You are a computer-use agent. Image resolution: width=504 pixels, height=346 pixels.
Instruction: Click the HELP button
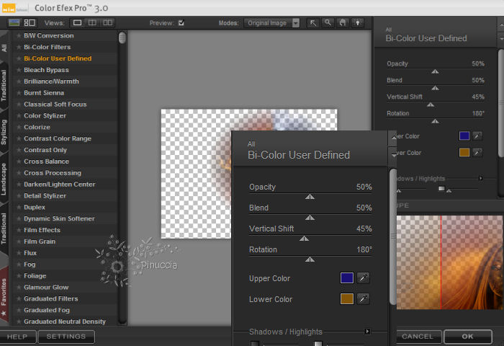(x=18, y=337)
